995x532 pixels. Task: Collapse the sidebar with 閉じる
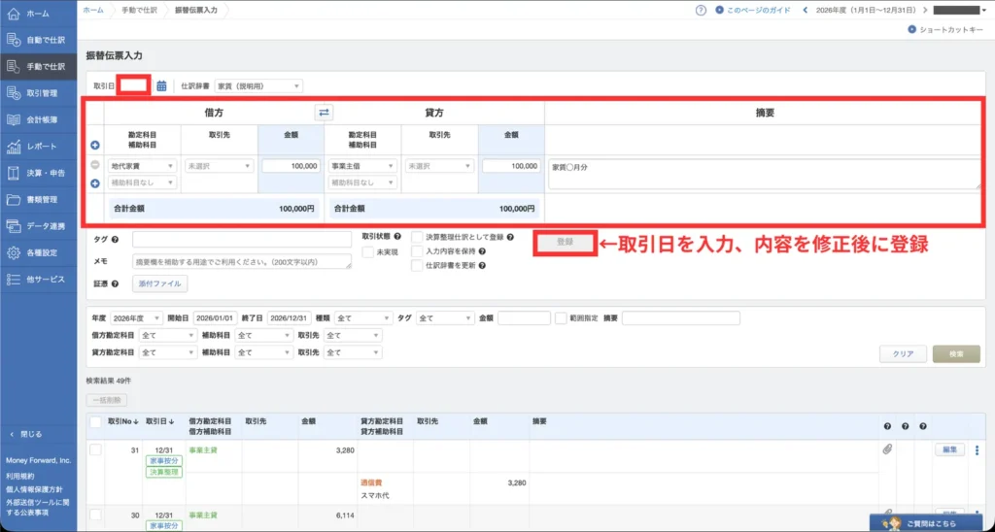(x=26, y=434)
